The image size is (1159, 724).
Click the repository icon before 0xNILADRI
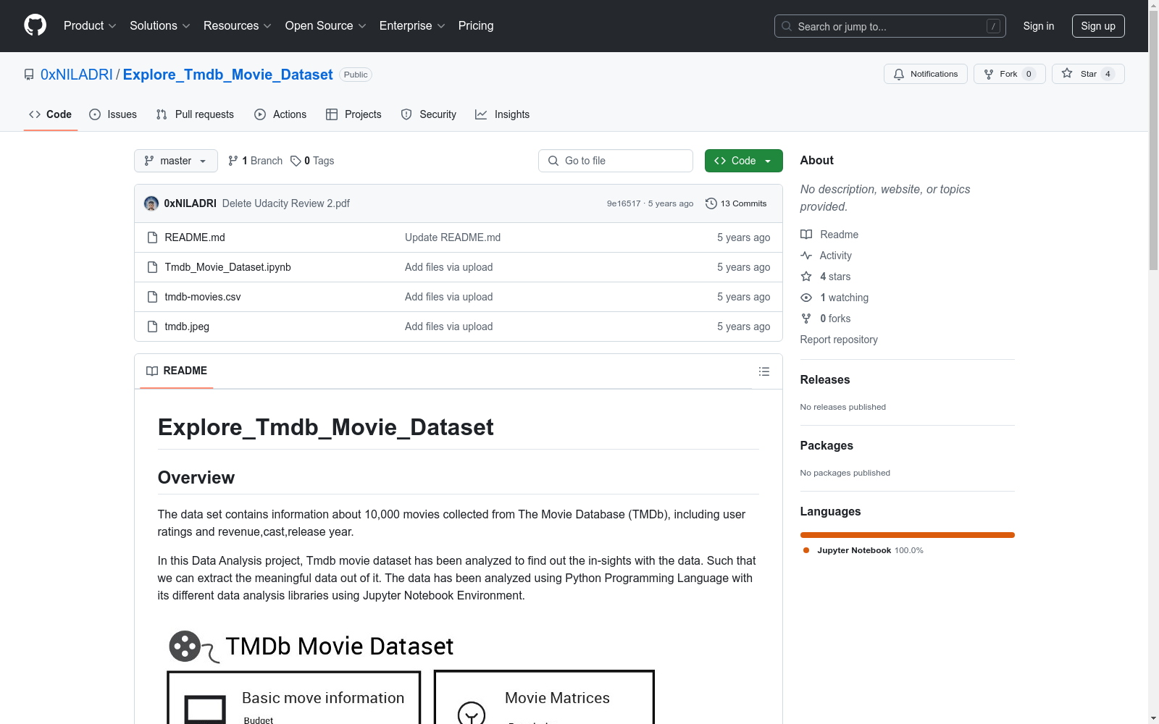pos(29,75)
